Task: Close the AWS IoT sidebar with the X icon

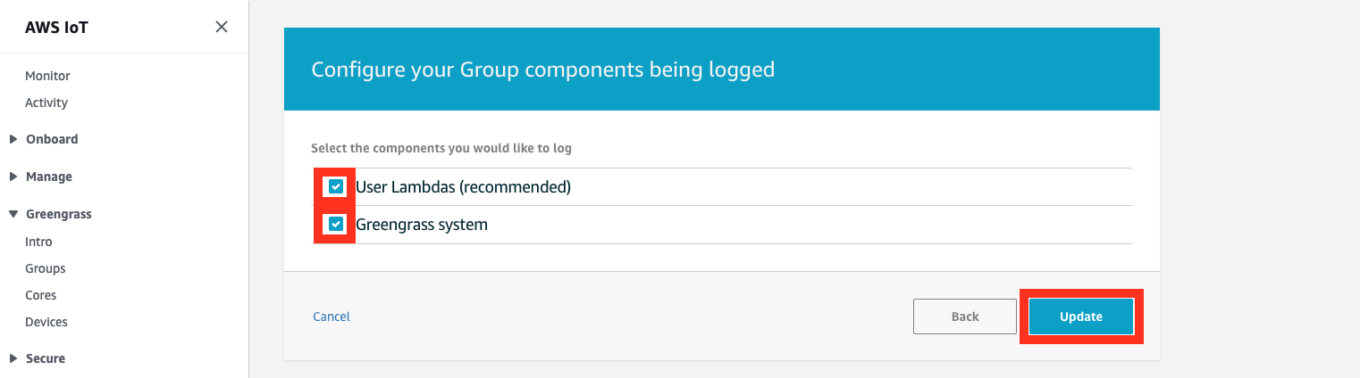Action: click(222, 27)
